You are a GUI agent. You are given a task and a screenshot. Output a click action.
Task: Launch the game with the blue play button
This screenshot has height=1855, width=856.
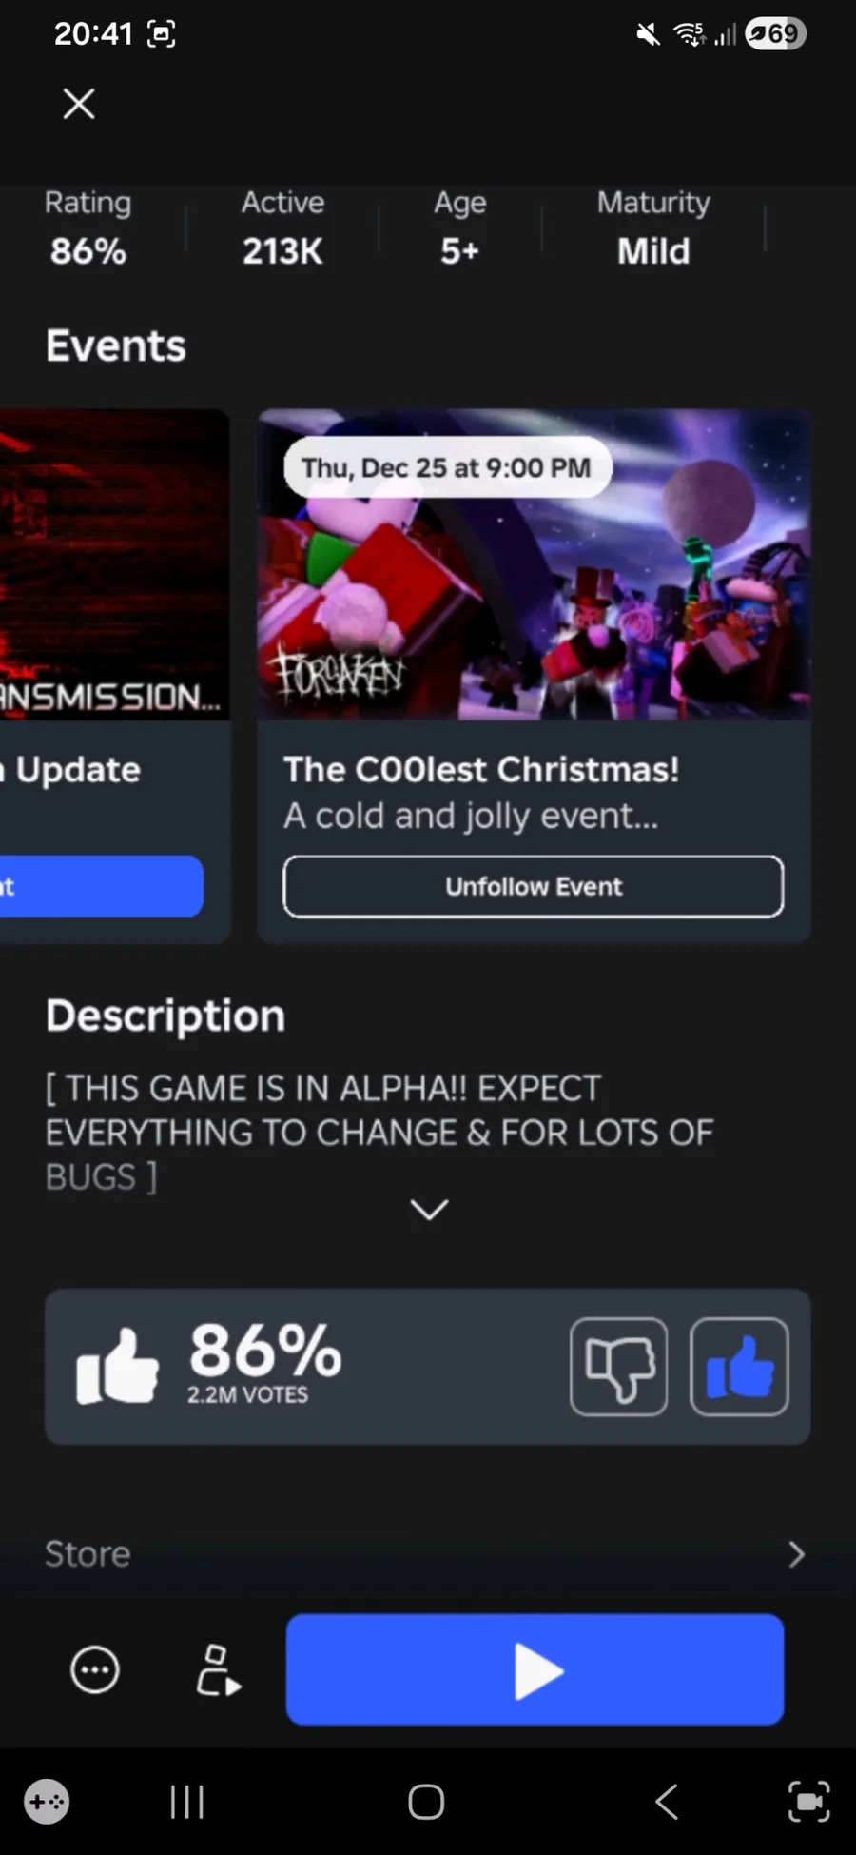coord(535,1669)
